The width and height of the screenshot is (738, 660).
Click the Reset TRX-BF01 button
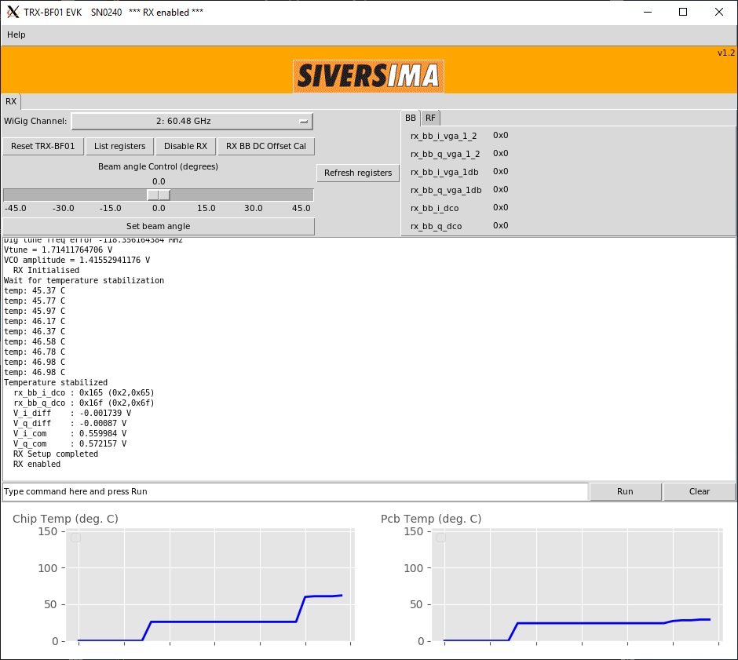click(43, 146)
